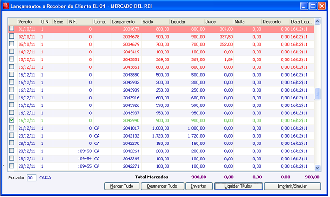Click Liquidar Títulos button
Screen dimensions: 330x197
(238, 186)
